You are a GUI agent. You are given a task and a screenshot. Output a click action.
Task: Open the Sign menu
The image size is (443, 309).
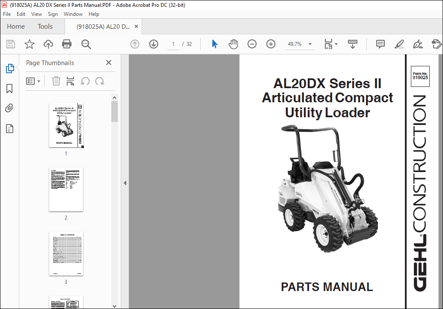point(53,14)
